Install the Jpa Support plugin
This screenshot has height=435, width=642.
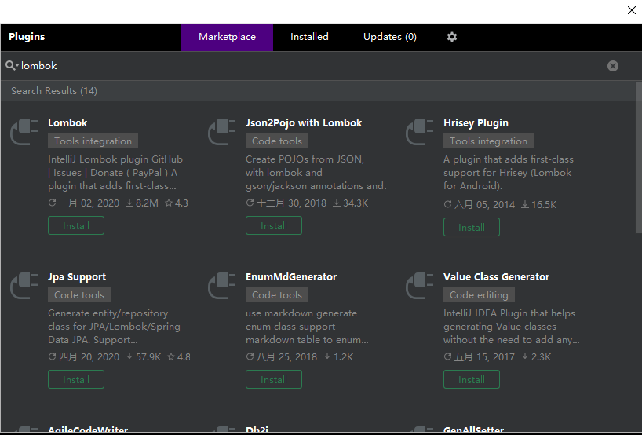[76, 380]
